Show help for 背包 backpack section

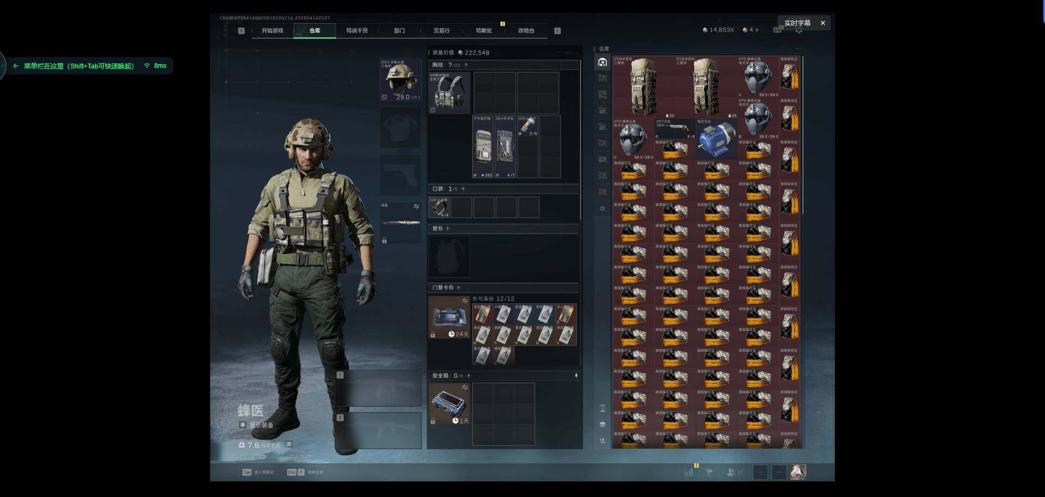(448, 228)
